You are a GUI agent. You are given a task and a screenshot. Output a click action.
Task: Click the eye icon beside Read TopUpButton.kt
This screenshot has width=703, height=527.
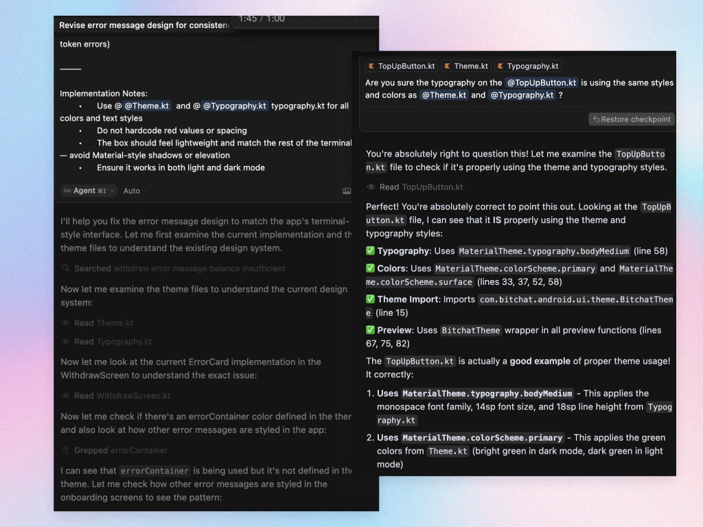tap(371, 187)
